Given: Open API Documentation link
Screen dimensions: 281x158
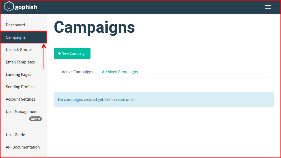Looking at the screenshot, I should click(23, 147).
